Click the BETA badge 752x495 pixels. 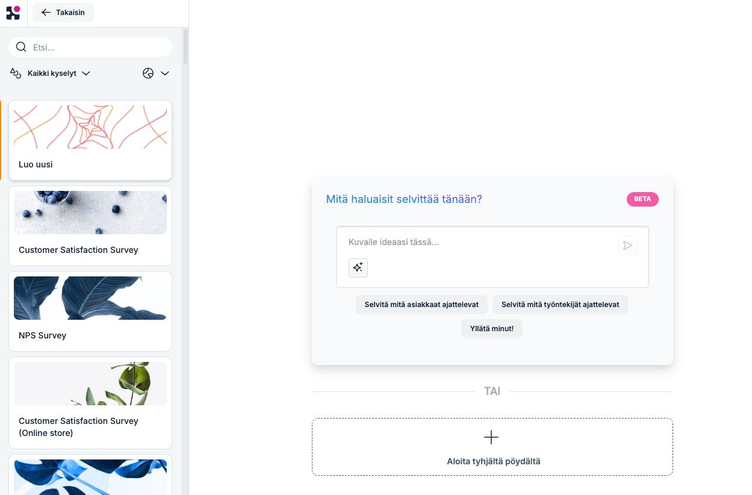click(x=642, y=199)
